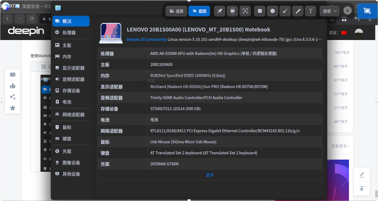Click the 48个帖子 entry in forum sidebar
Image resolution: width=378 pixels, height=201 pixels.
coord(341,121)
